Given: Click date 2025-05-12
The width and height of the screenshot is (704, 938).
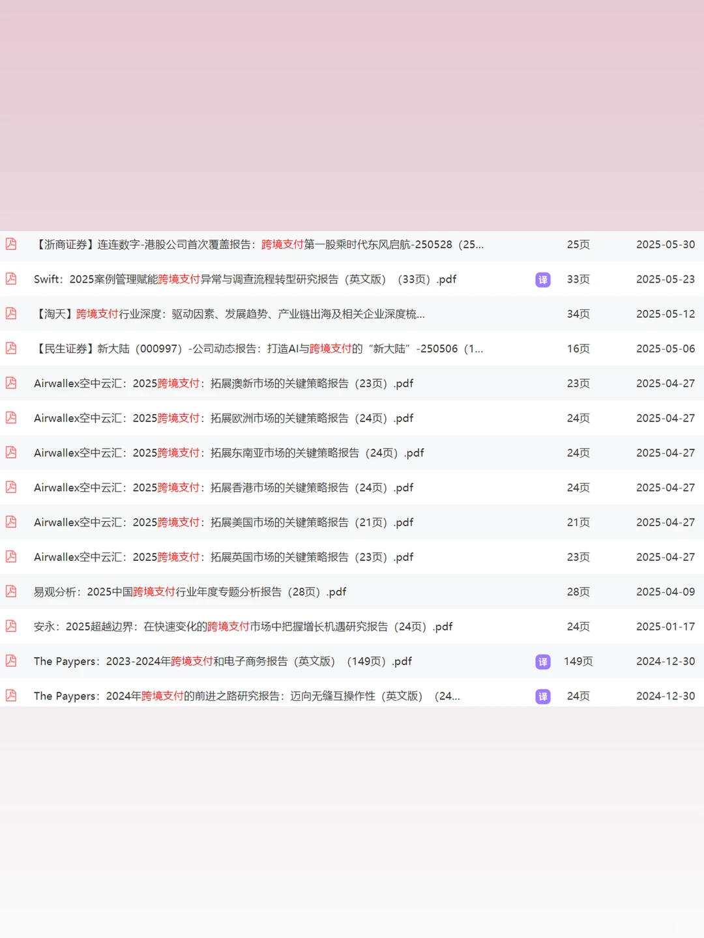Looking at the screenshot, I should (x=666, y=314).
